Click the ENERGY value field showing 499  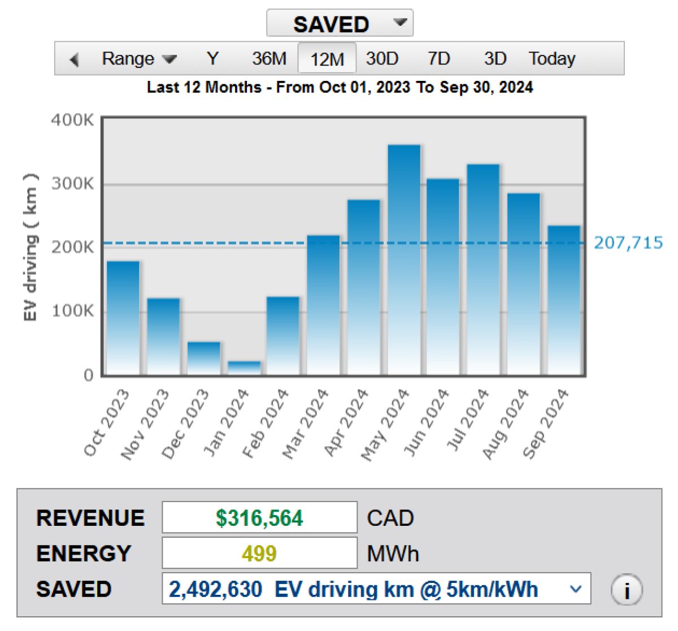pos(259,553)
